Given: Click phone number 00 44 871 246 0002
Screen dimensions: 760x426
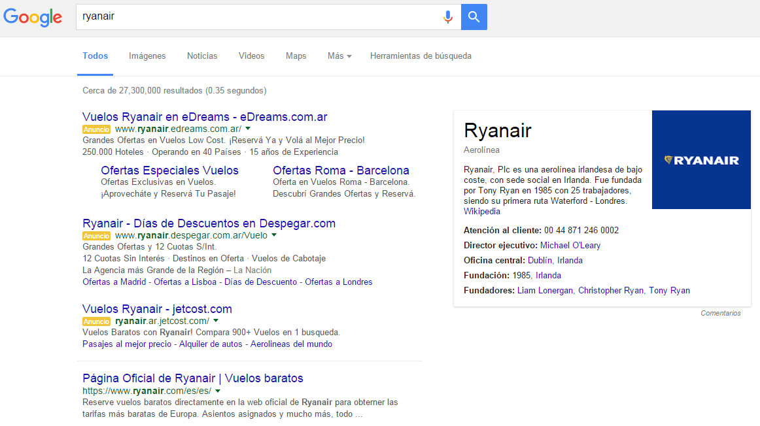Looking at the screenshot, I should [x=581, y=230].
